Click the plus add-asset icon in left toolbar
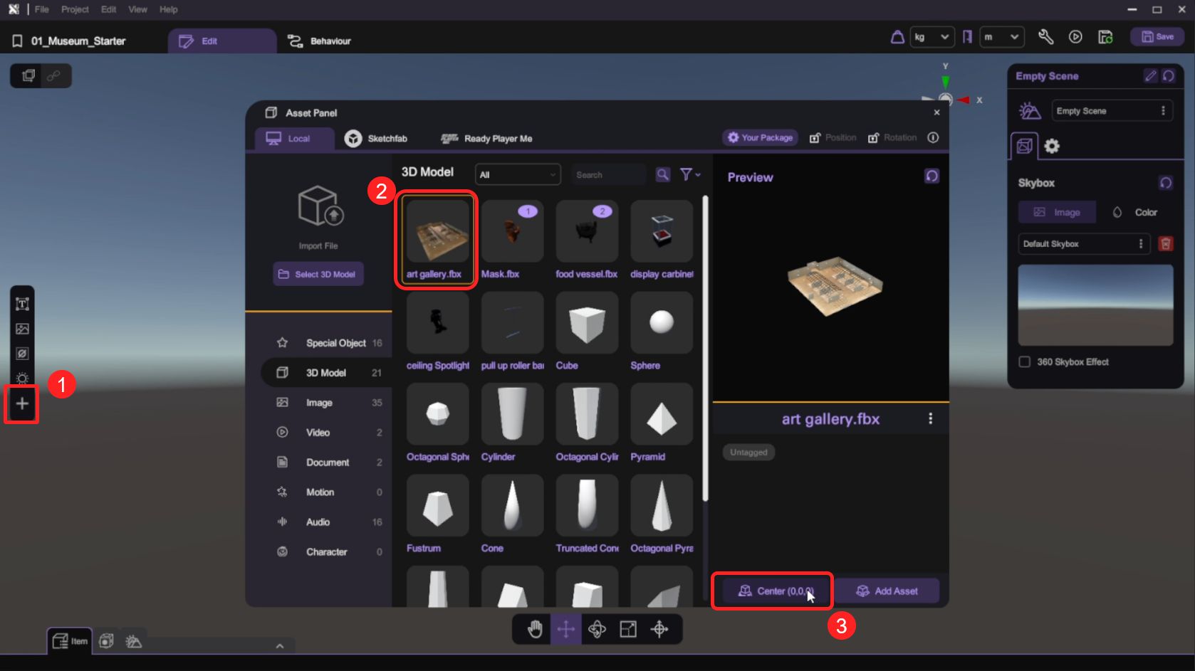The height and width of the screenshot is (671, 1195). 22,404
